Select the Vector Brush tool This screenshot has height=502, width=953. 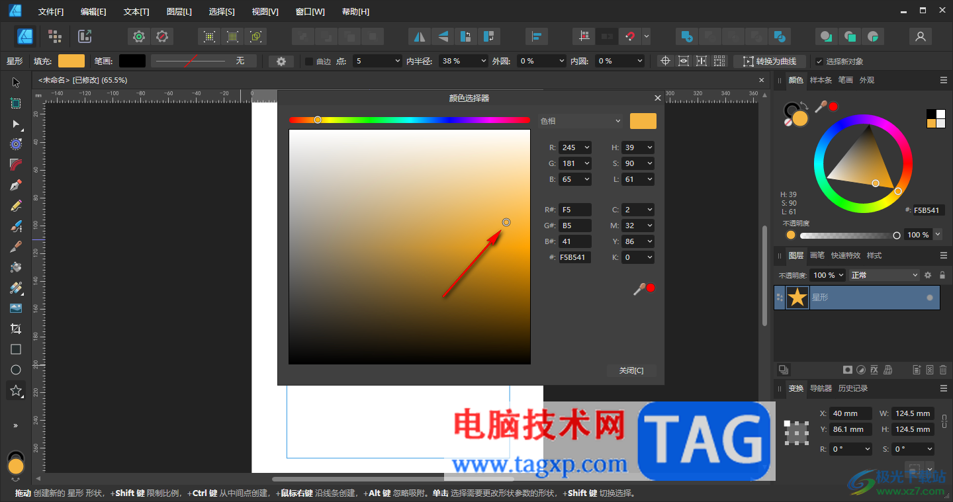pos(16,226)
